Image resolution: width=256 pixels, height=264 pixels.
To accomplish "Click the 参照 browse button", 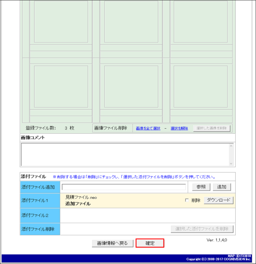I will [x=201, y=187].
